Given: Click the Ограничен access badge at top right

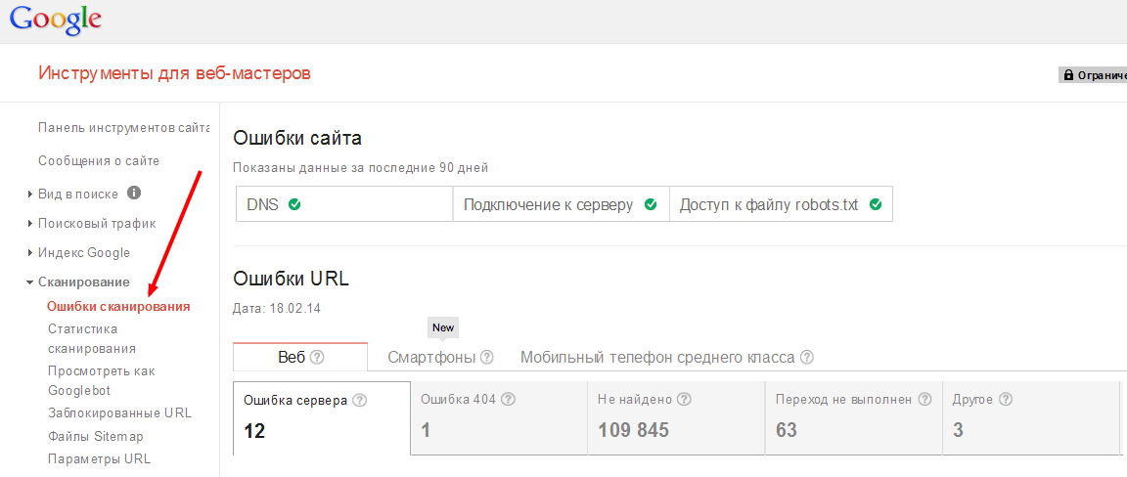Looking at the screenshot, I should [x=1093, y=75].
